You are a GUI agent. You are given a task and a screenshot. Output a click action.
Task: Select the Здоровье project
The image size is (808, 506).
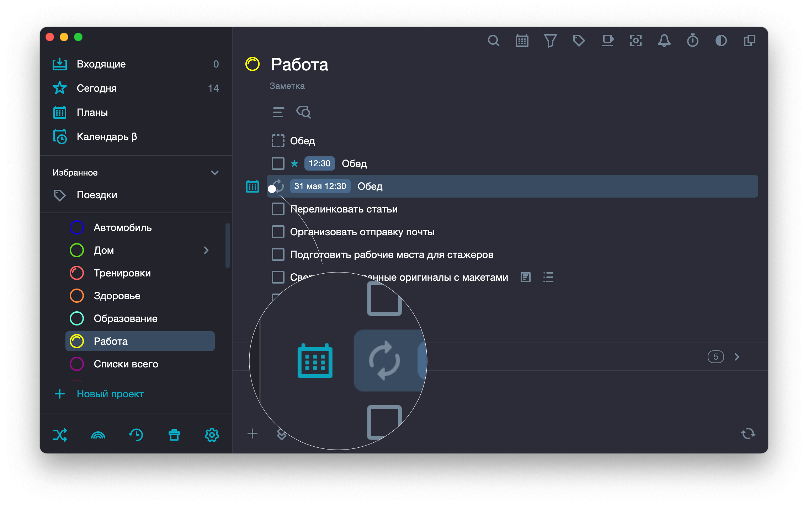[140, 296]
